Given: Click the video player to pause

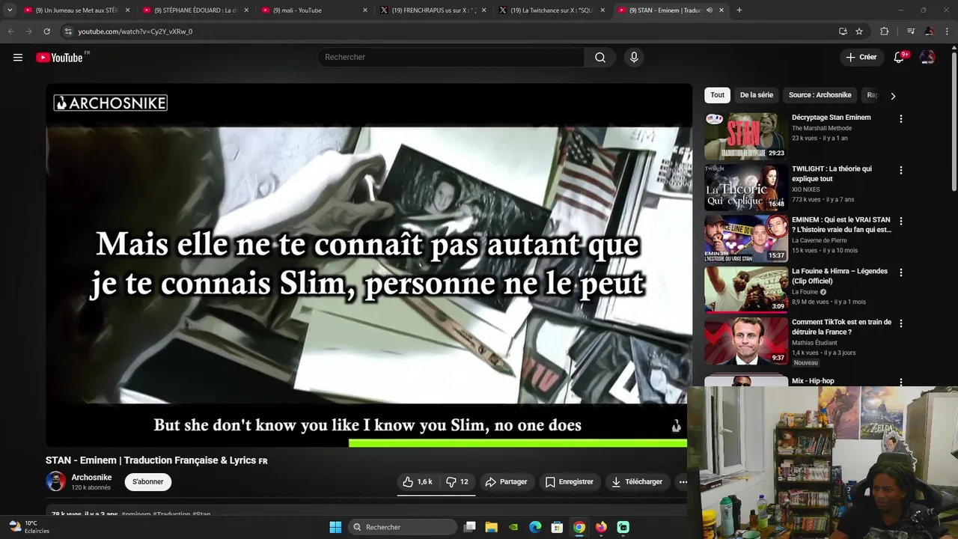Looking at the screenshot, I should (368, 264).
